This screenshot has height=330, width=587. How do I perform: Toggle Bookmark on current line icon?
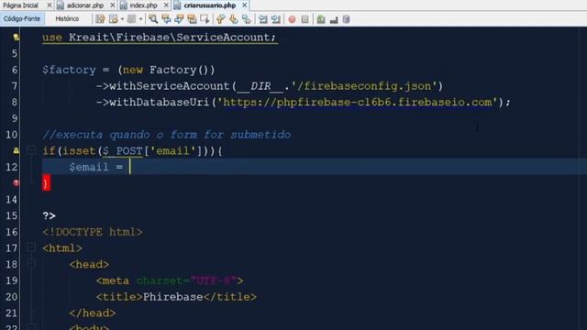pos(247,19)
